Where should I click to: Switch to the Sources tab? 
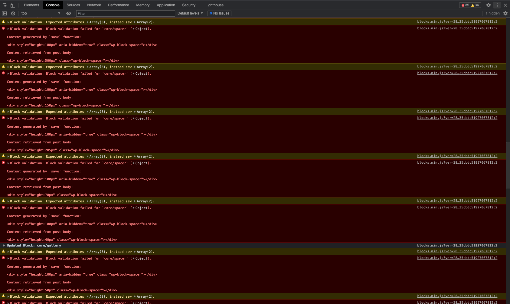click(73, 5)
